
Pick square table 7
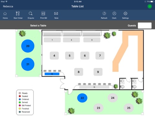click(100, 55)
